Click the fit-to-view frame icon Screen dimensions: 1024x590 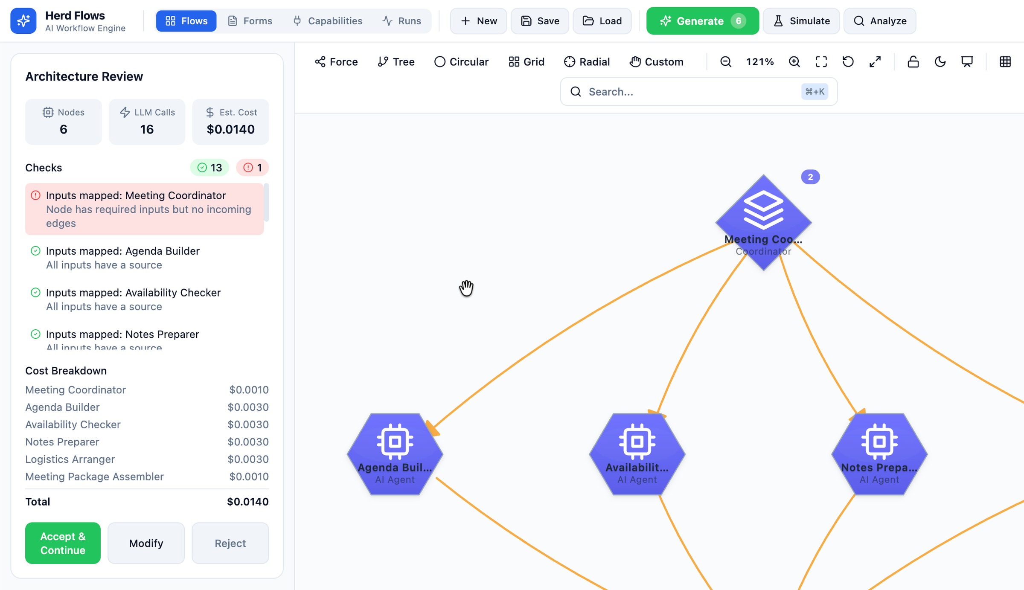(x=821, y=62)
